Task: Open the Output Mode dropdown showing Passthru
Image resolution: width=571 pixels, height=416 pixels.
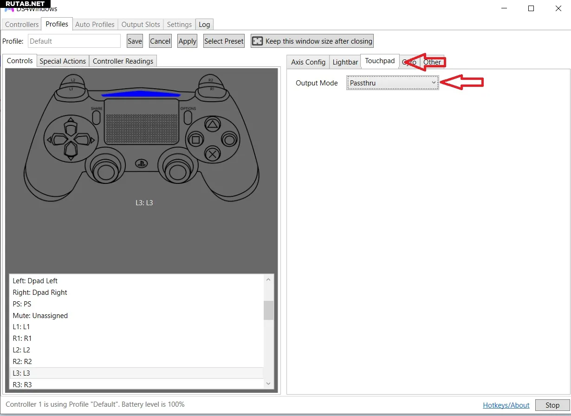Action: (393, 83)
